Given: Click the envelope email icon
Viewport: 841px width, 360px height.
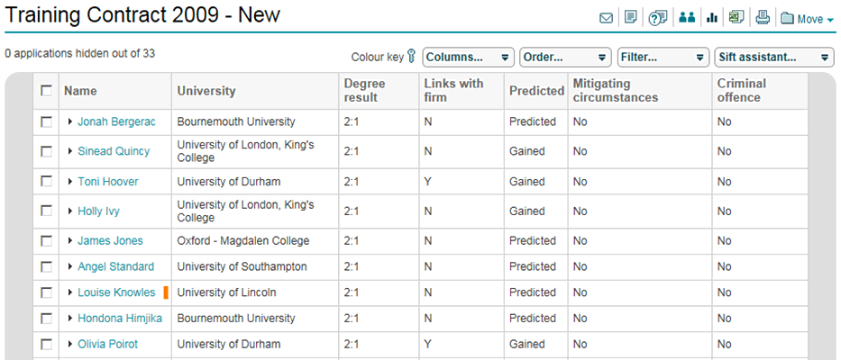Looking at the screenshot, I should 607,18.
